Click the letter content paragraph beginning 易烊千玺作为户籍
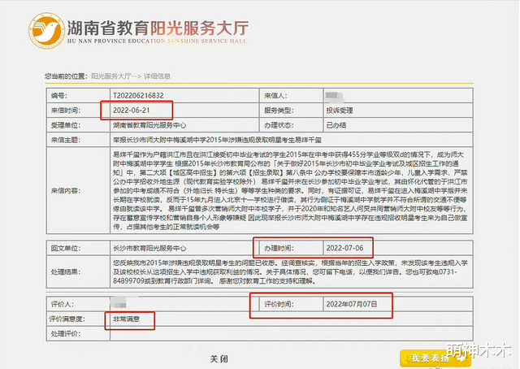Image resolution: width=520 pixels, height=369 pixels. click(x=290, y=190)
